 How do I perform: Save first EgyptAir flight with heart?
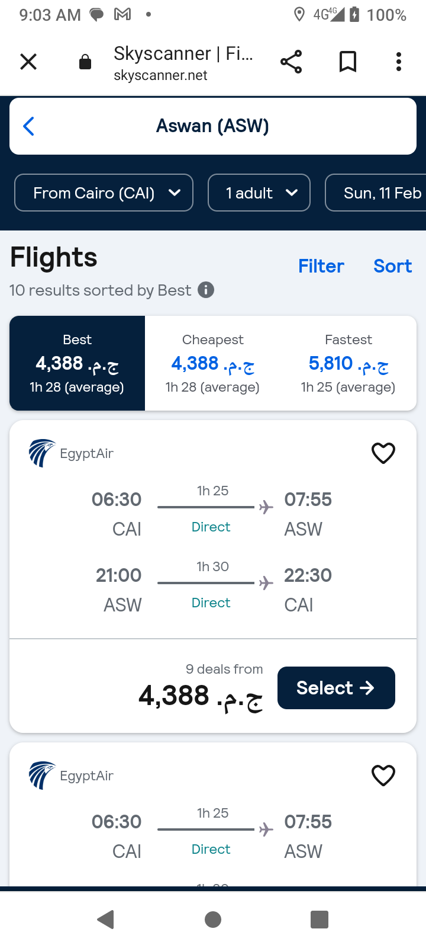coord(383,453)
